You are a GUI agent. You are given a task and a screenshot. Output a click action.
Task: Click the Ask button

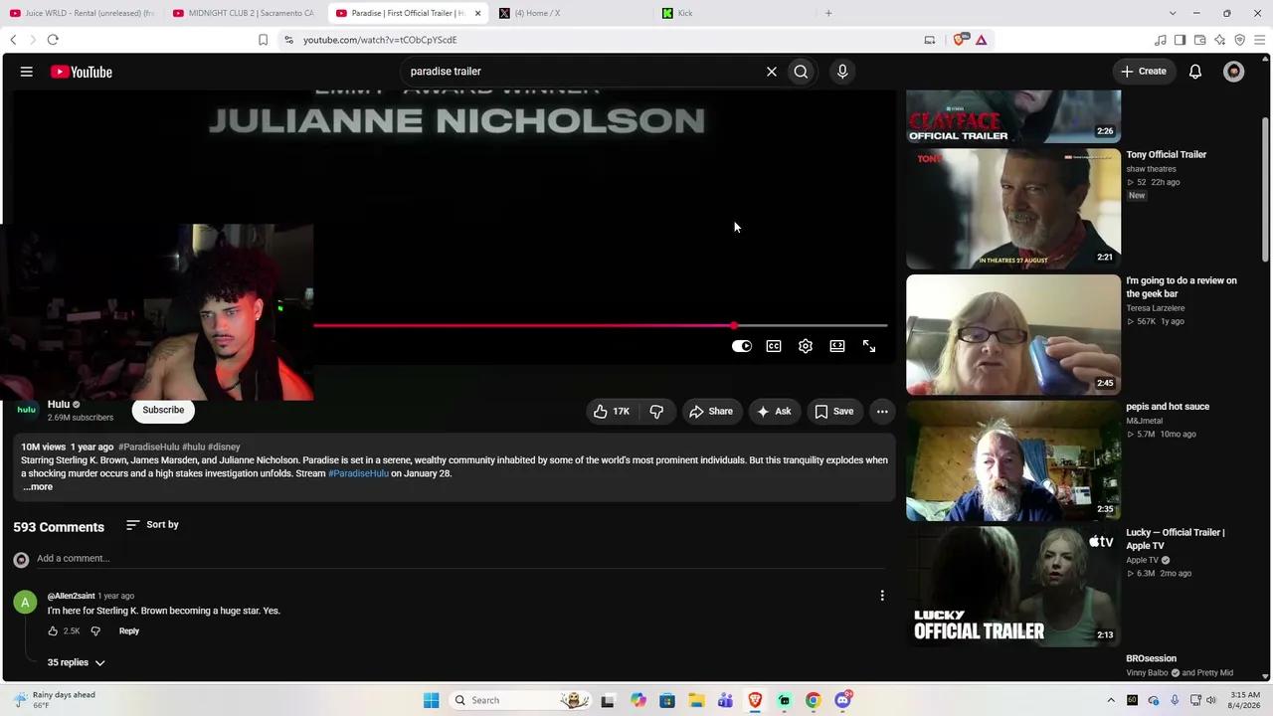[x=774, y=412]
